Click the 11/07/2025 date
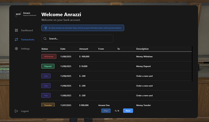 tap(66, 105)
